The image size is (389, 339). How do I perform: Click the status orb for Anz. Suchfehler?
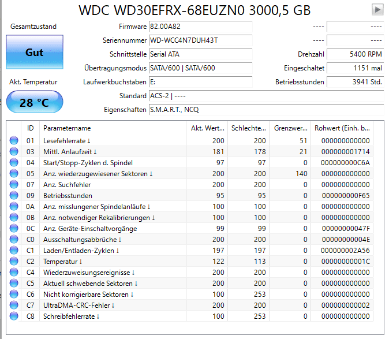(x=14, y=184)
